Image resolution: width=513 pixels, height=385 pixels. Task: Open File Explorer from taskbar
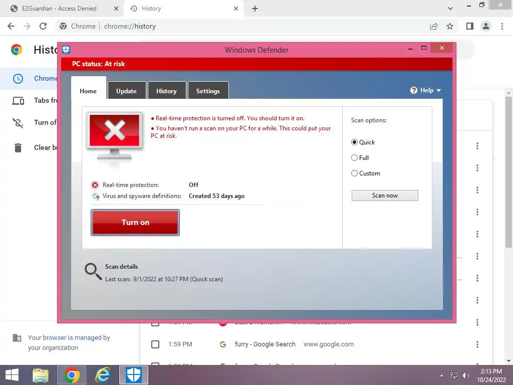pos(40,375)
